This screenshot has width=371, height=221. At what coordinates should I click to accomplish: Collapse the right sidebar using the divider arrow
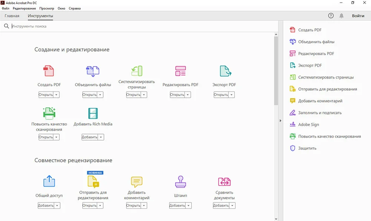coord(280,121)
